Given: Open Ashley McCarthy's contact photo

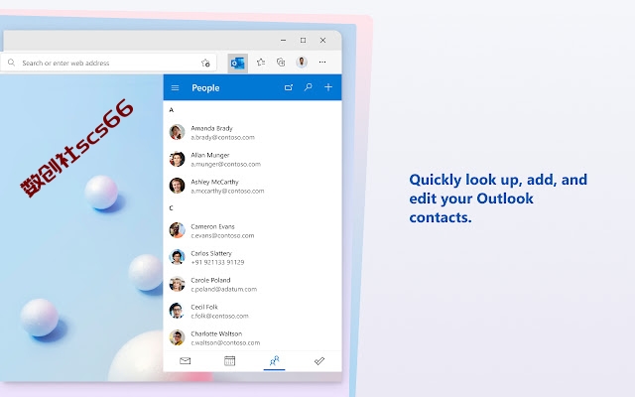Looking at the screenshot, I should [177, 186].
